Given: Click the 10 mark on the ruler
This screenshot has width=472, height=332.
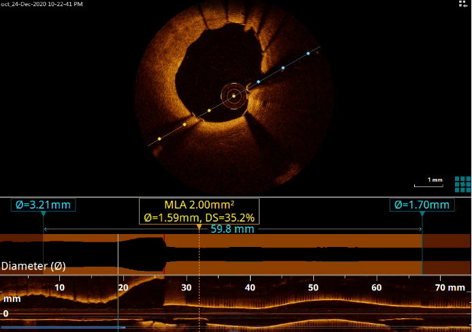Looking at the screenshot, I should pos(60,288).
